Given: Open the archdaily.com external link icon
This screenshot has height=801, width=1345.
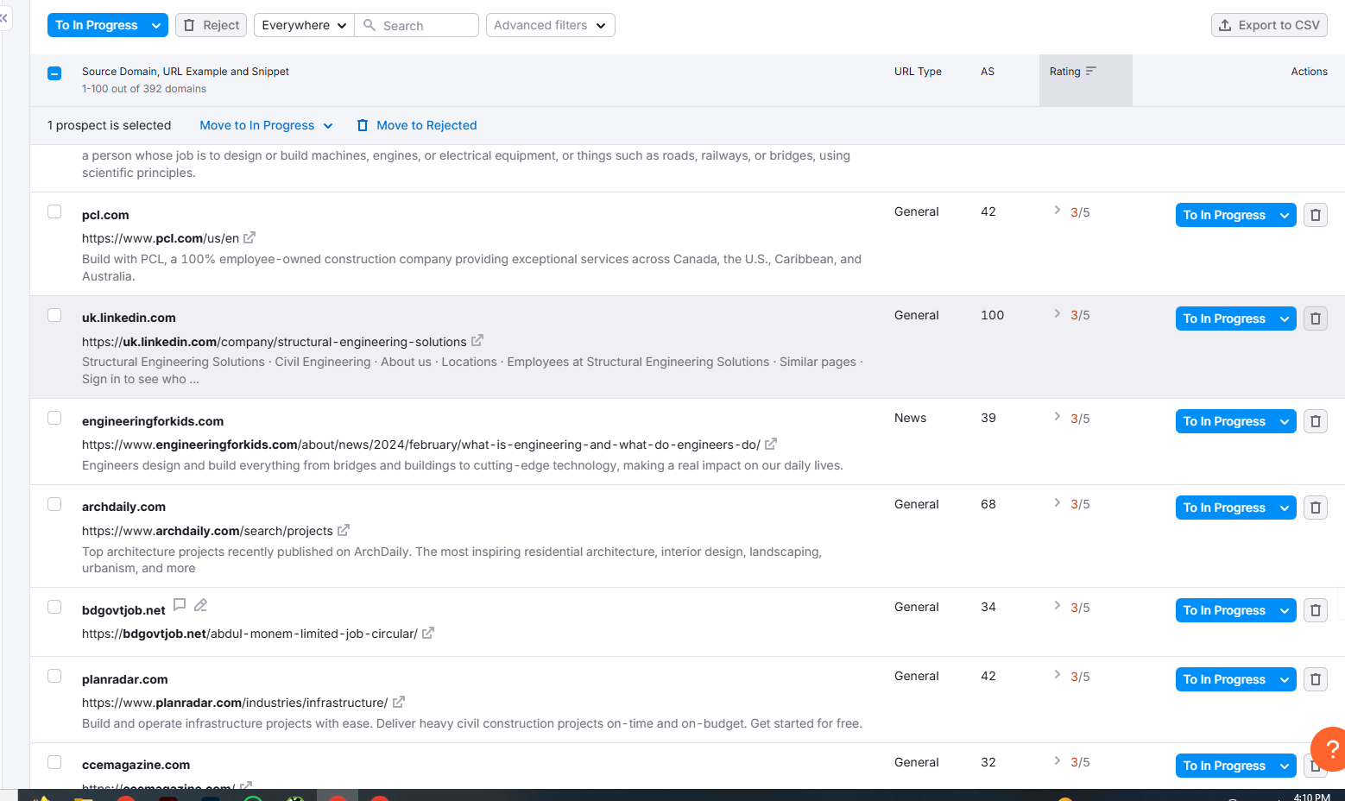Looking at the screenshot, I should click(x=344, y=530).
